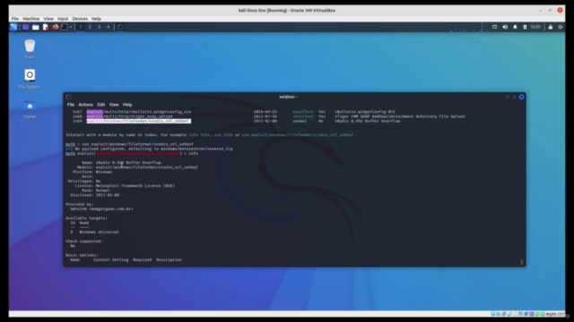Open VirtualBox Devices menu
574x322 pixels.
[80, 19]
